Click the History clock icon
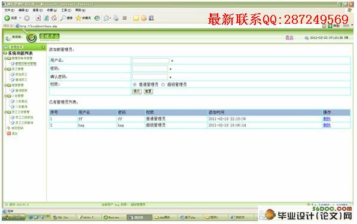 pos(97,18)
